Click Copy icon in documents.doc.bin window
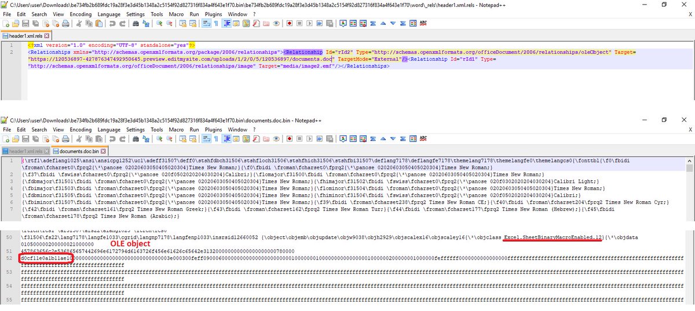The width and height of the screenshot is (695, 311). click(x=89, y=138)
